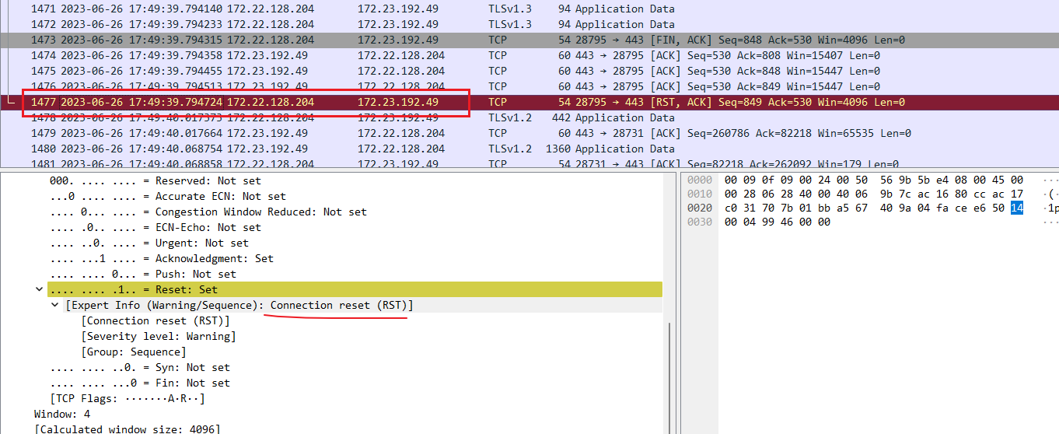This screenshot has height=434, width=1059.
Task: Click hex offset row 0000
Action: click(700, 180)
